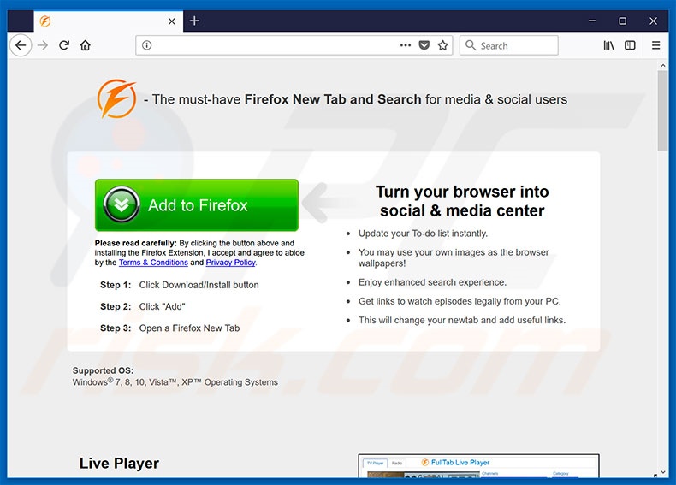
Task: Click 'Supported OS:' label
Action: point(103,370)
